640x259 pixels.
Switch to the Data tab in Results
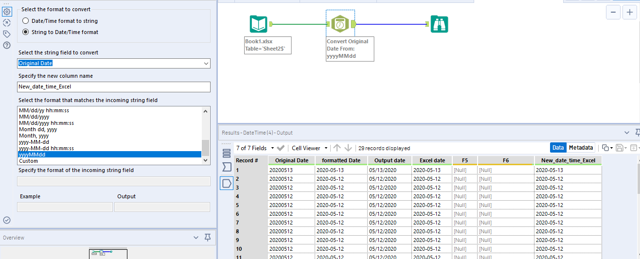(558, 148)
